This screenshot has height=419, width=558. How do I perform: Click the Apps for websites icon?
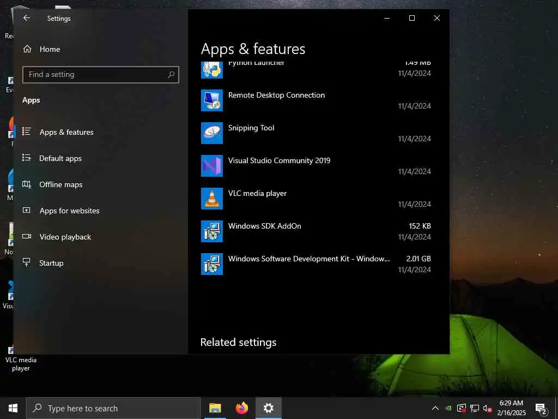click(x=27, y=210)
